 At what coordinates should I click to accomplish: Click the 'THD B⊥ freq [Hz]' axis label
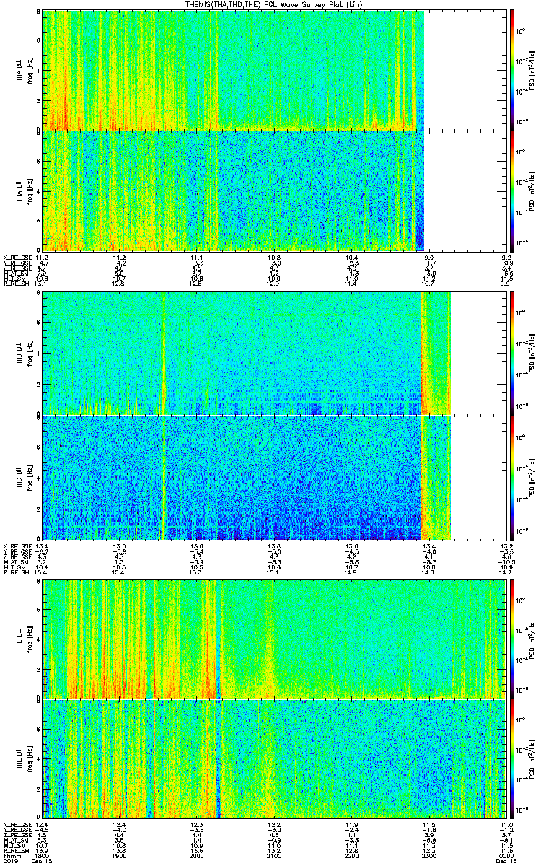tap(25, 352)
